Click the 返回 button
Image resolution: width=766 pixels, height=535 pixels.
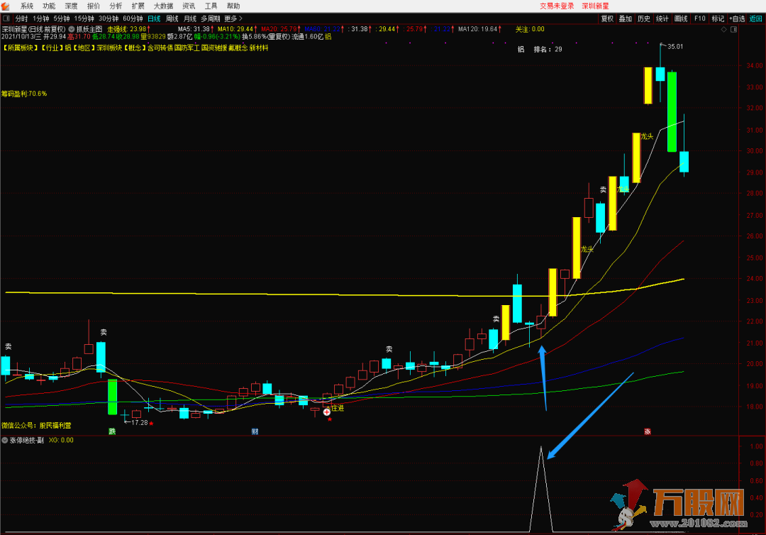point(756,18)
